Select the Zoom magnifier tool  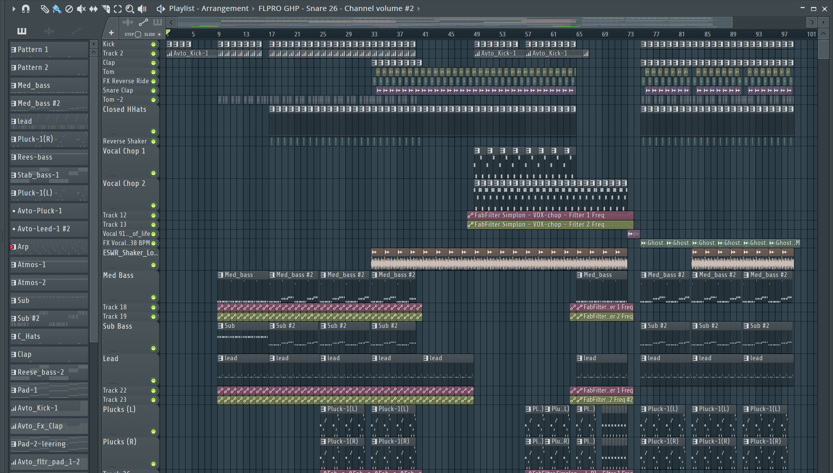[x=130, y=9]
